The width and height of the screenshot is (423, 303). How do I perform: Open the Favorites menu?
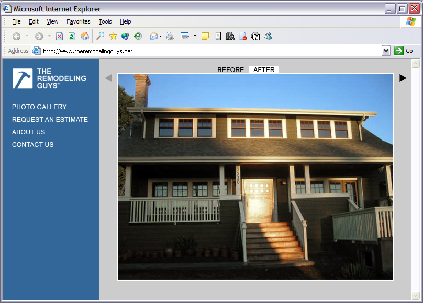pos(79,21)
